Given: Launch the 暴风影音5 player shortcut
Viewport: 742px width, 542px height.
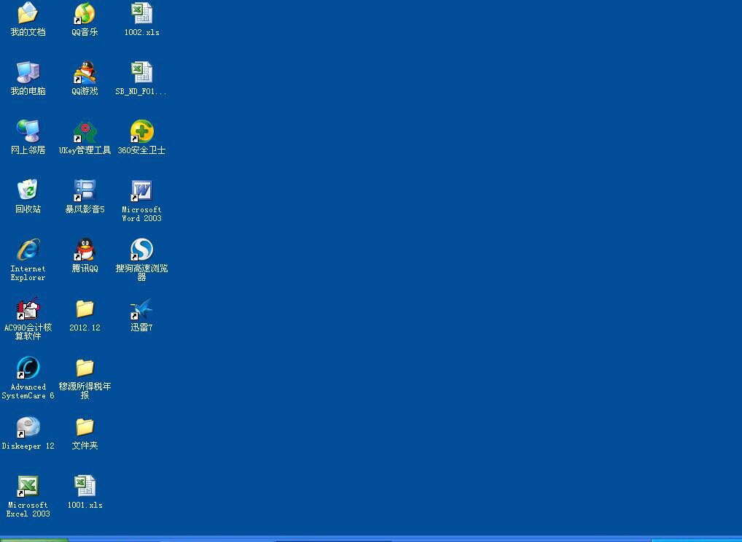Looking at the screenshot, I should click(85, 190).
